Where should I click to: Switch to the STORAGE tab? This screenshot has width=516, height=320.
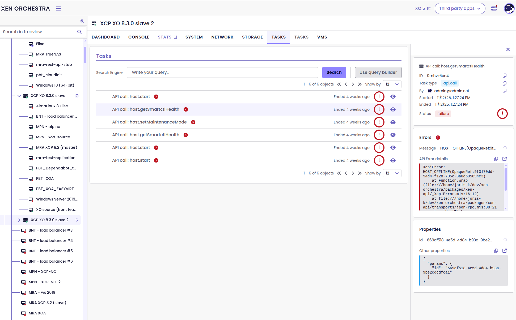(252, 37)
